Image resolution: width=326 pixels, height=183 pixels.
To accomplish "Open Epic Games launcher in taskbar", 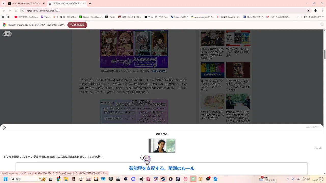I will click(111, 179).
